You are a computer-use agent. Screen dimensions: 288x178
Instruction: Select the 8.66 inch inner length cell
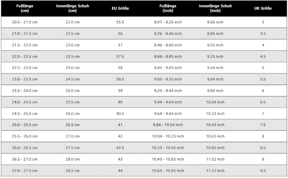215,22
